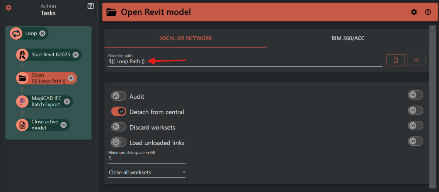Open help icon in Open Revit model header
The width and height of the screenshot is (439, 192).
tap(428, 12)
